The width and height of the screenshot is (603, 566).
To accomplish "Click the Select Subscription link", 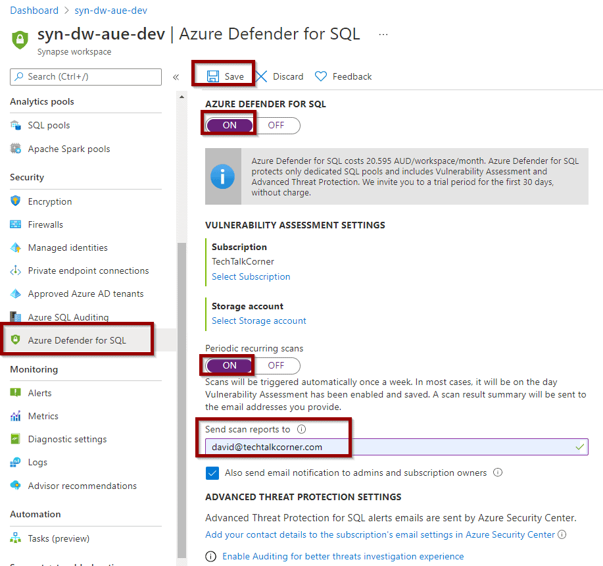I will [251, 276].
